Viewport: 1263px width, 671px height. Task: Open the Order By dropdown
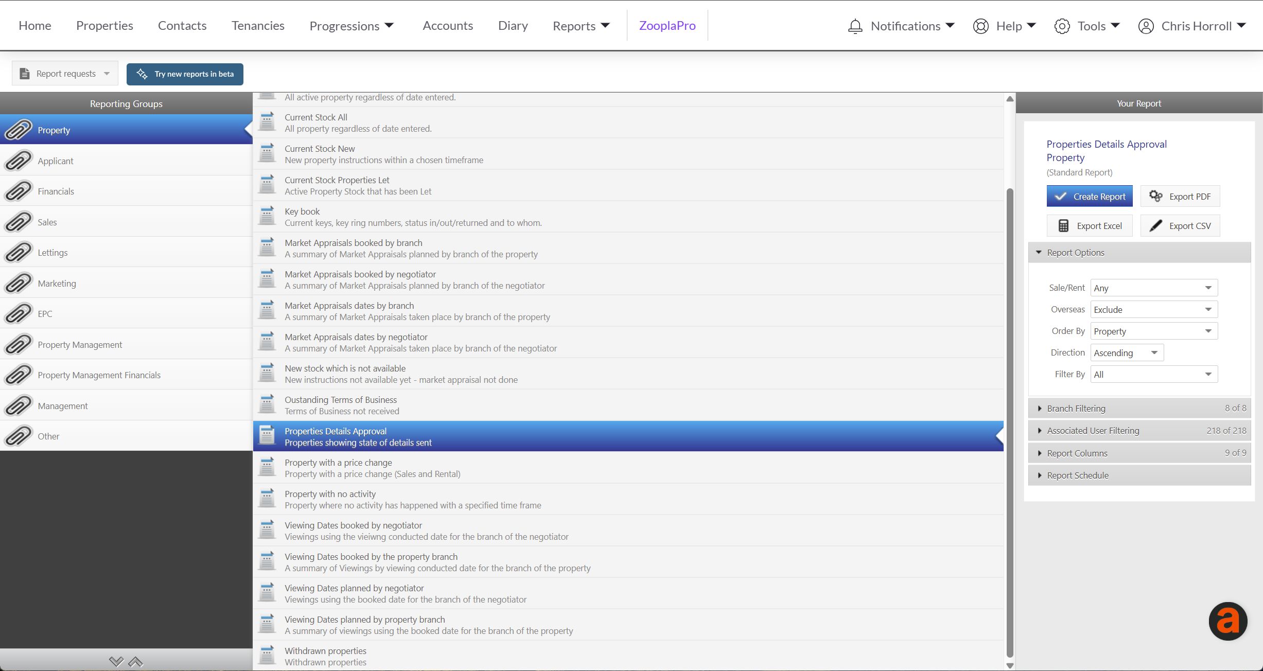tap(1154, 331)
